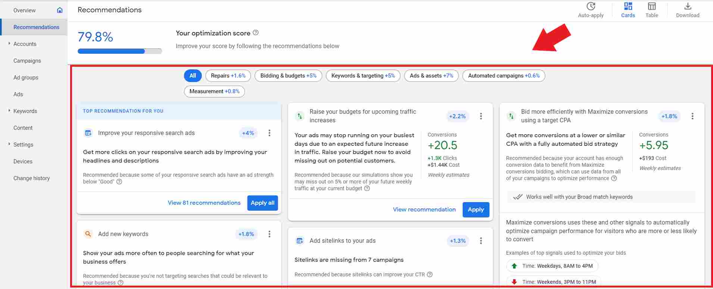Filter by Bidding & budgets +5%
This screenshot has width=713, height=289.
pos(288,76)
